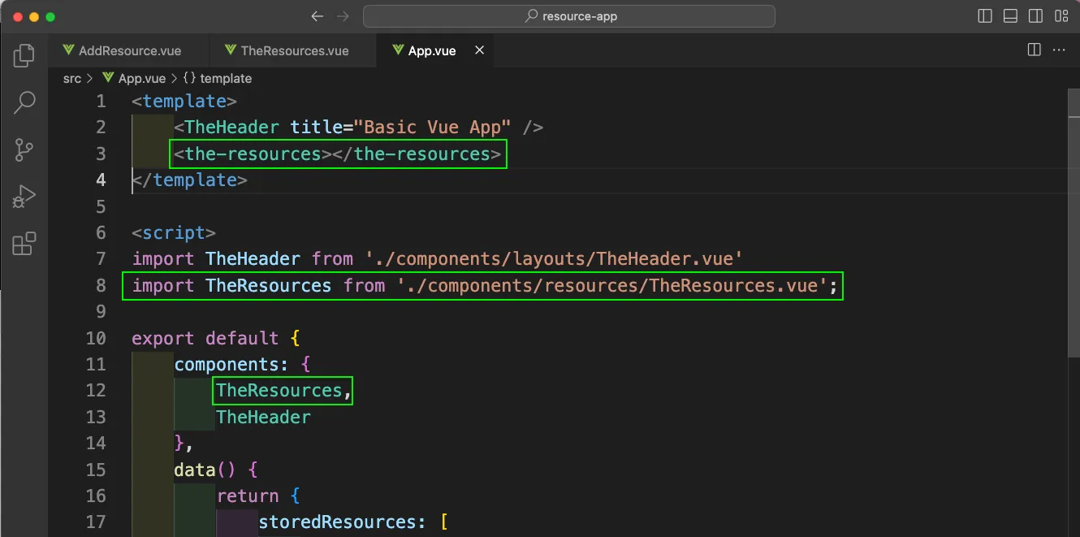Click the TheHeader.vue import path on line 7
The image size is (1080, 537).
click(x=555, y=259)
